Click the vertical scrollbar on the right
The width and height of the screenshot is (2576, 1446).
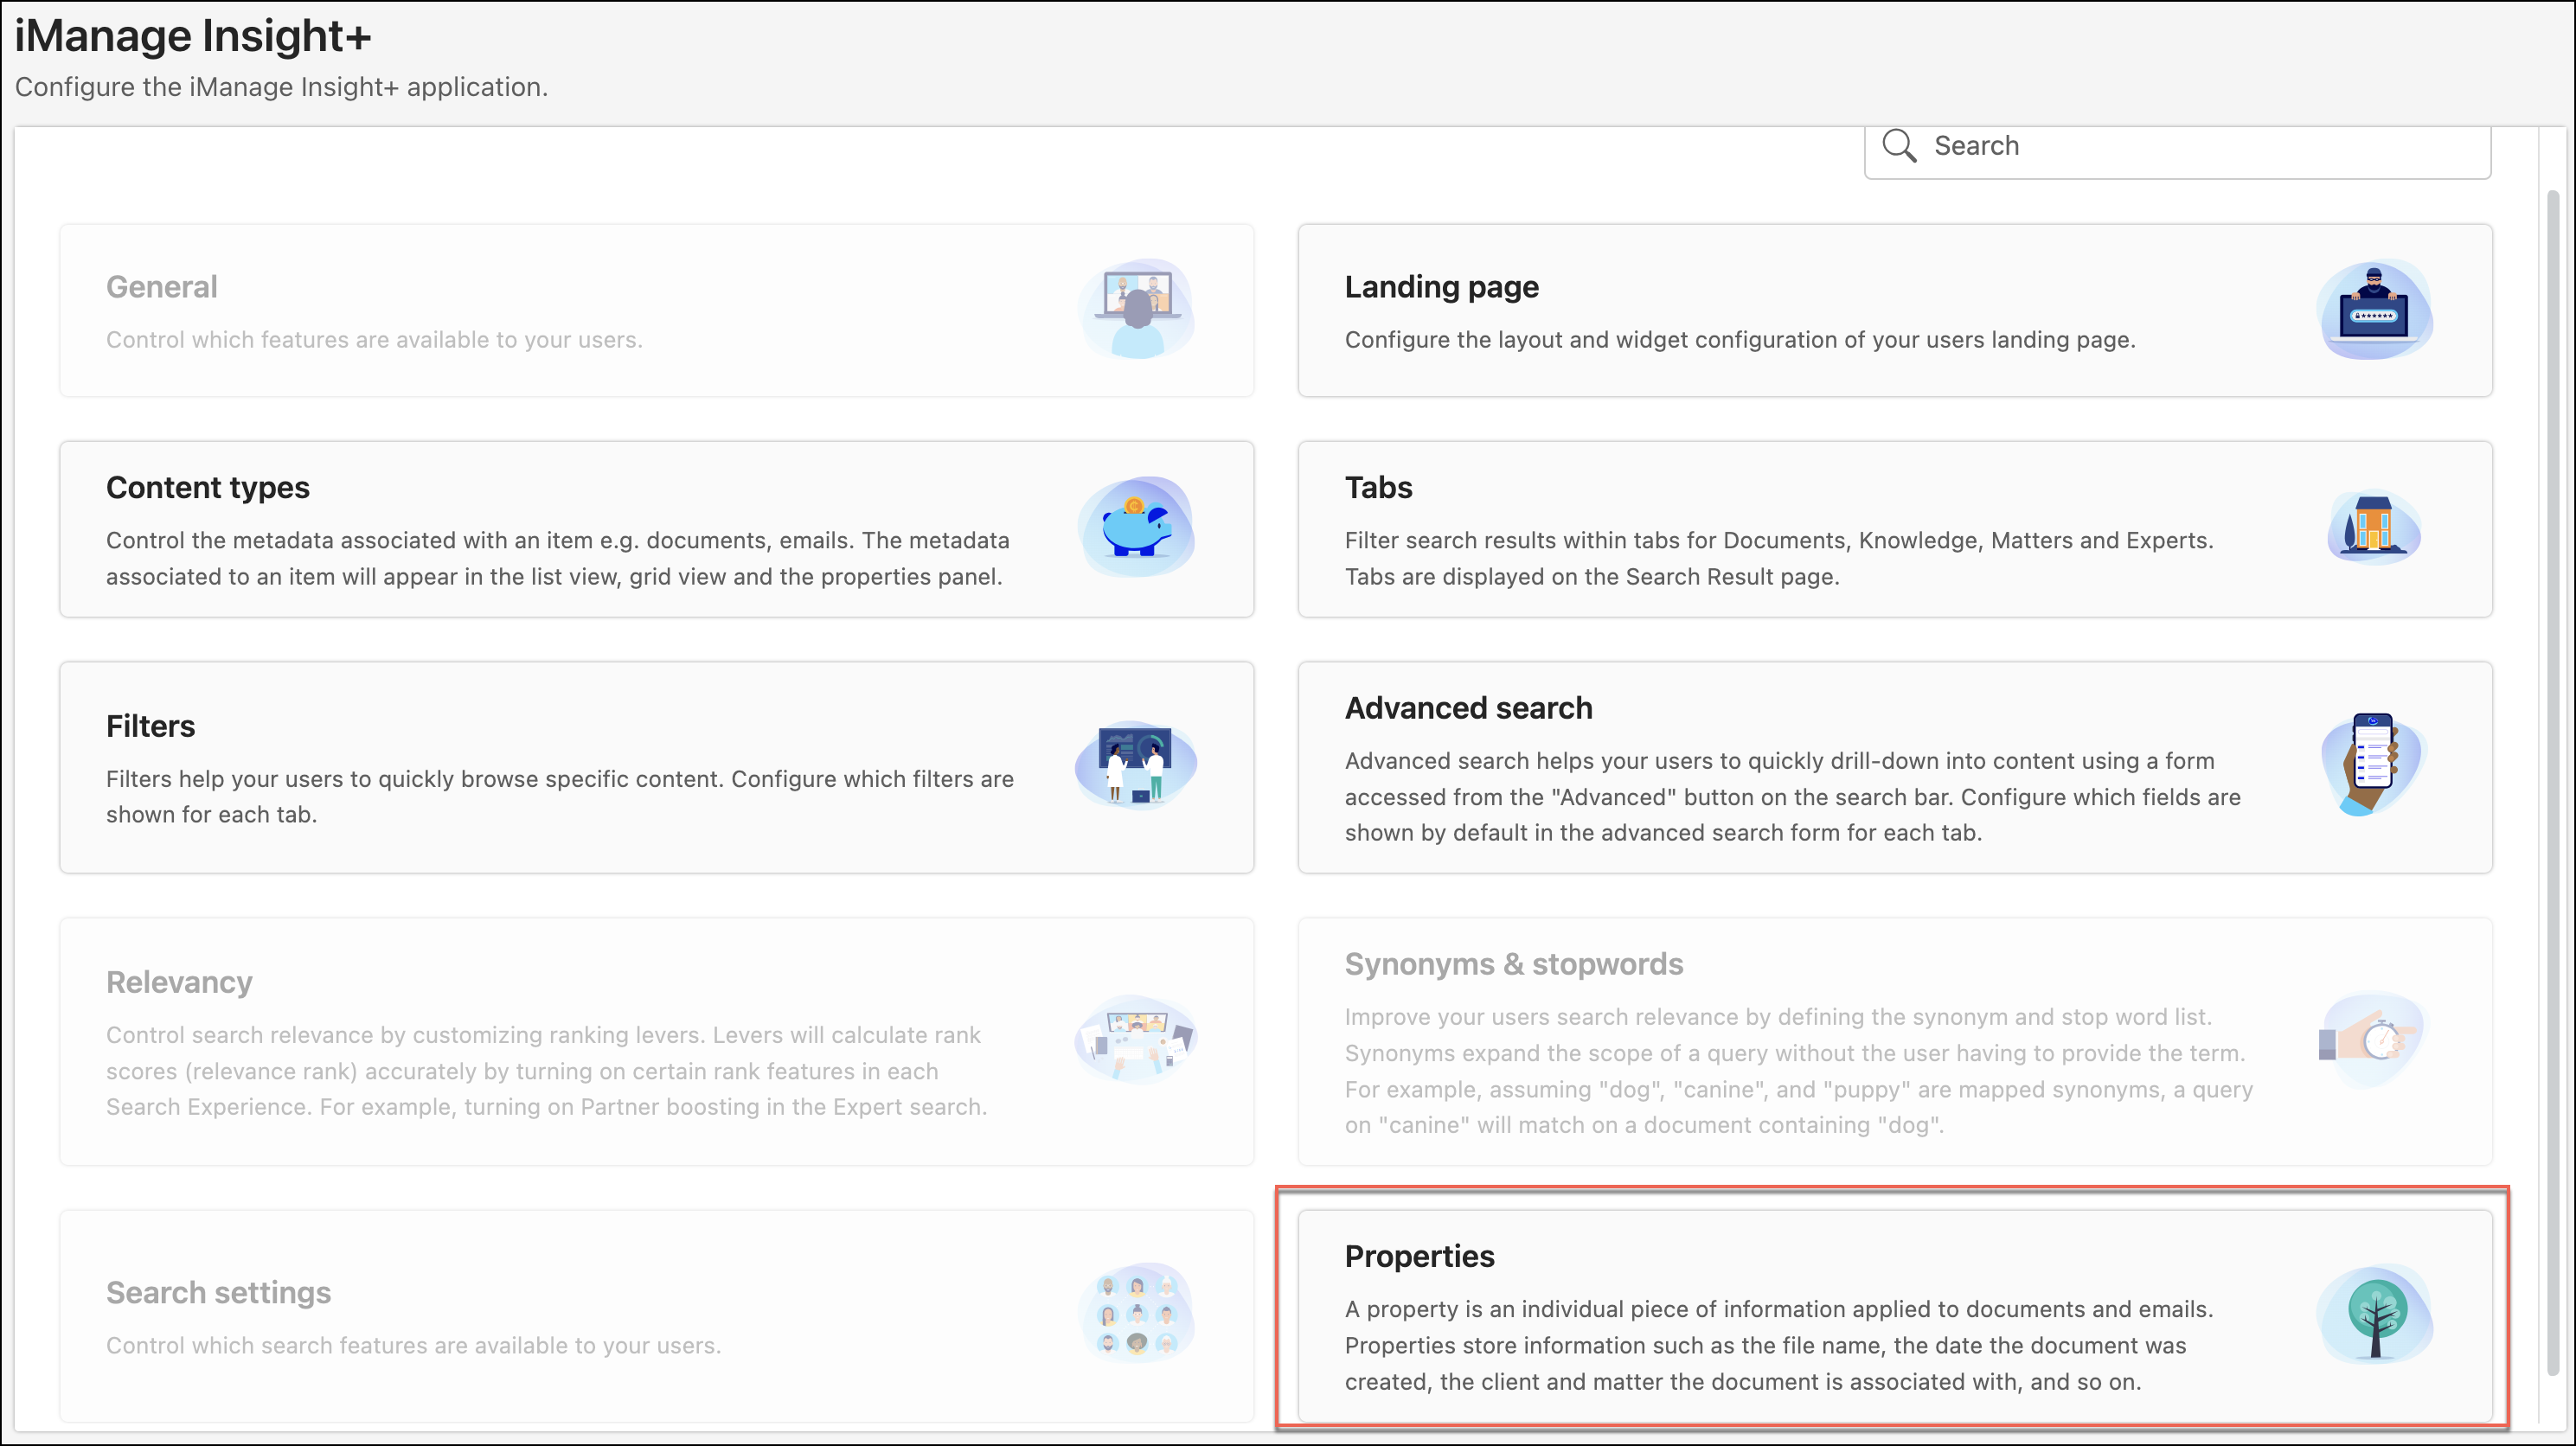pos(2552,780)
